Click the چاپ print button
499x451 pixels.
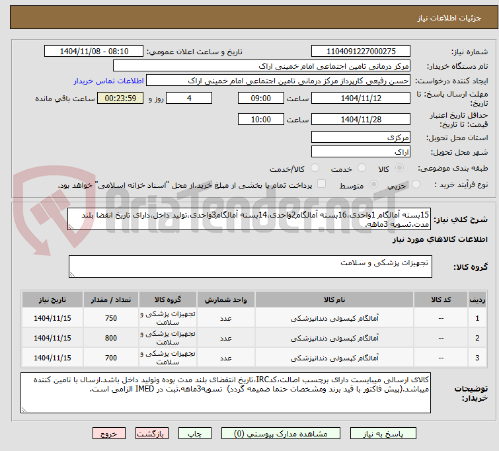click(x=195, y=434)
